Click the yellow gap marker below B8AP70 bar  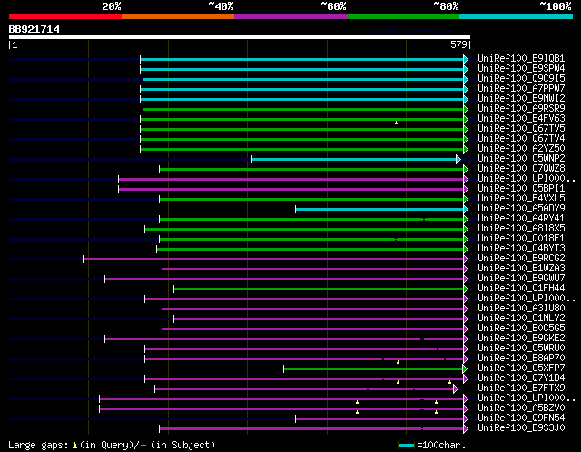[398, 362]
